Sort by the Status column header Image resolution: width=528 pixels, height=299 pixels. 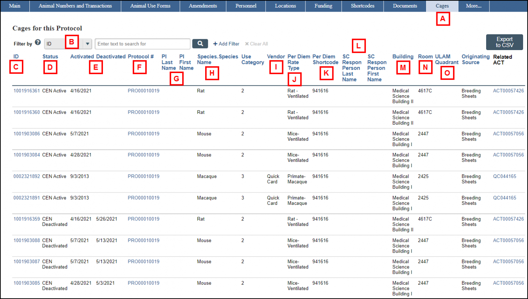50,56
